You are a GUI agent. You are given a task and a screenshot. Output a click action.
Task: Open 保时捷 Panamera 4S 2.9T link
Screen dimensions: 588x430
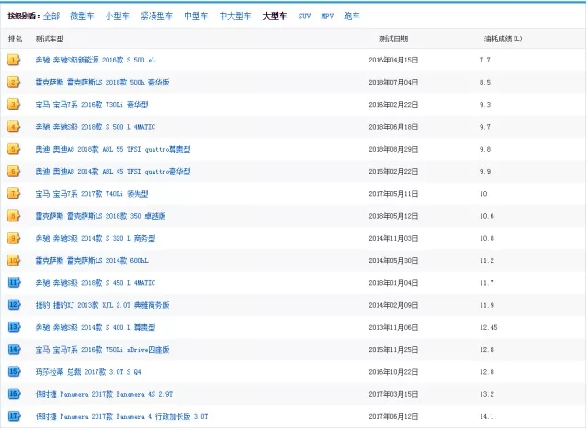[x=104, y=394]
